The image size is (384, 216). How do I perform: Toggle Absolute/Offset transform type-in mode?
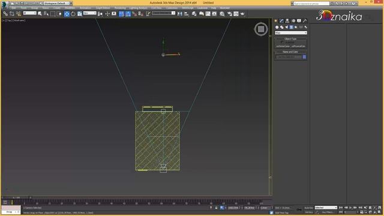[222, 208]
